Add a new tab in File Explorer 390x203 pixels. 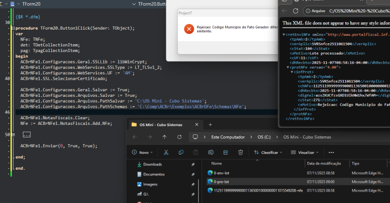click(x=210, y=124)
